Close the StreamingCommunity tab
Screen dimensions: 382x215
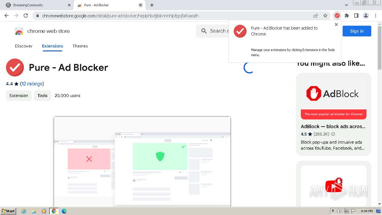(x=69, y=5)
